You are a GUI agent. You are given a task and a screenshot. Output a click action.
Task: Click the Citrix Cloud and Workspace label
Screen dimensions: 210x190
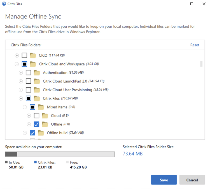coord(62,64)
